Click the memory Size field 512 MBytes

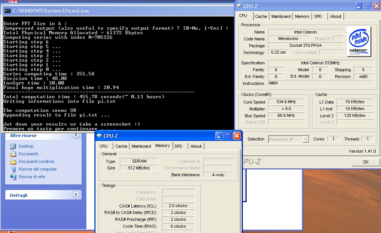pos(139,168)
